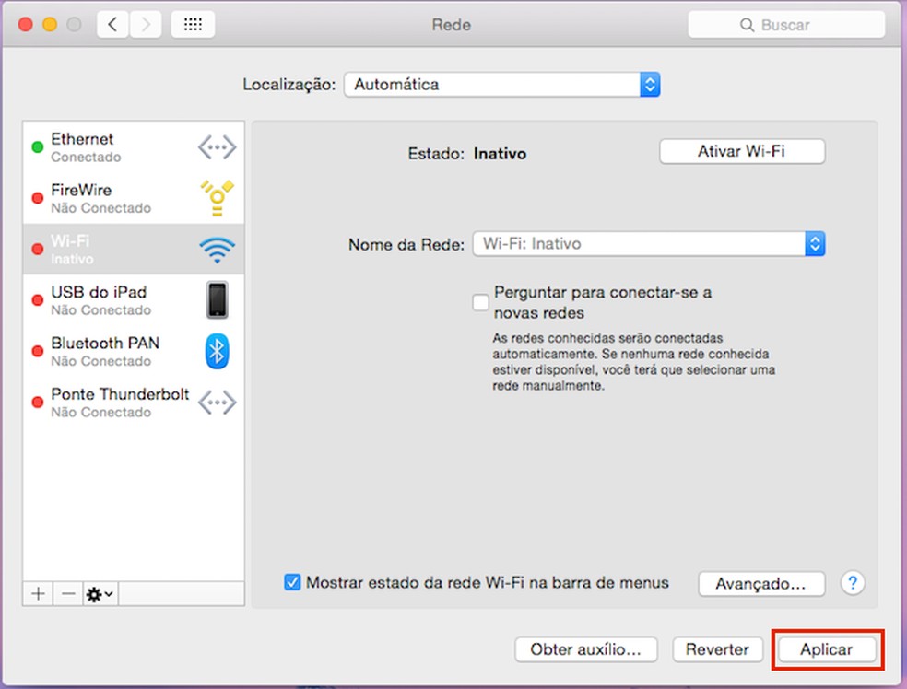Click the green Ethernet status dot
The width and height of the screenshot is (907, 689).
click(x=38, y=147)
